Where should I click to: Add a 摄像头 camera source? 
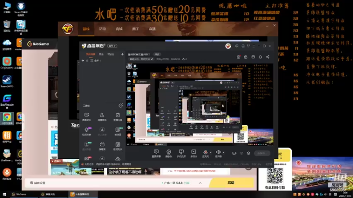click(x=169, y=154)
